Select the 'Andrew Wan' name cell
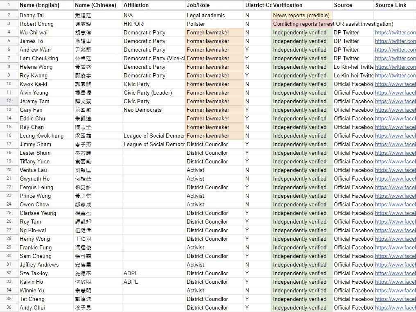The image size is (416, 312). (45, 50)
